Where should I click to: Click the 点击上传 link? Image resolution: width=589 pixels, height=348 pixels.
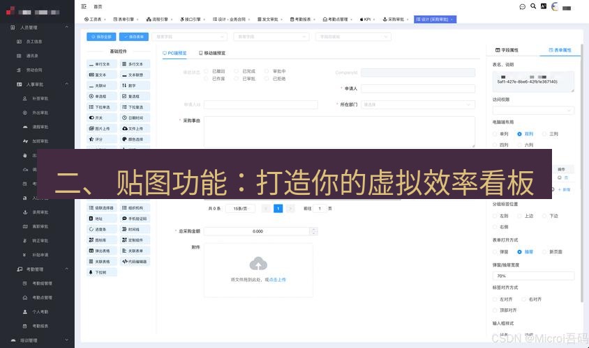(x=277, y=280)
